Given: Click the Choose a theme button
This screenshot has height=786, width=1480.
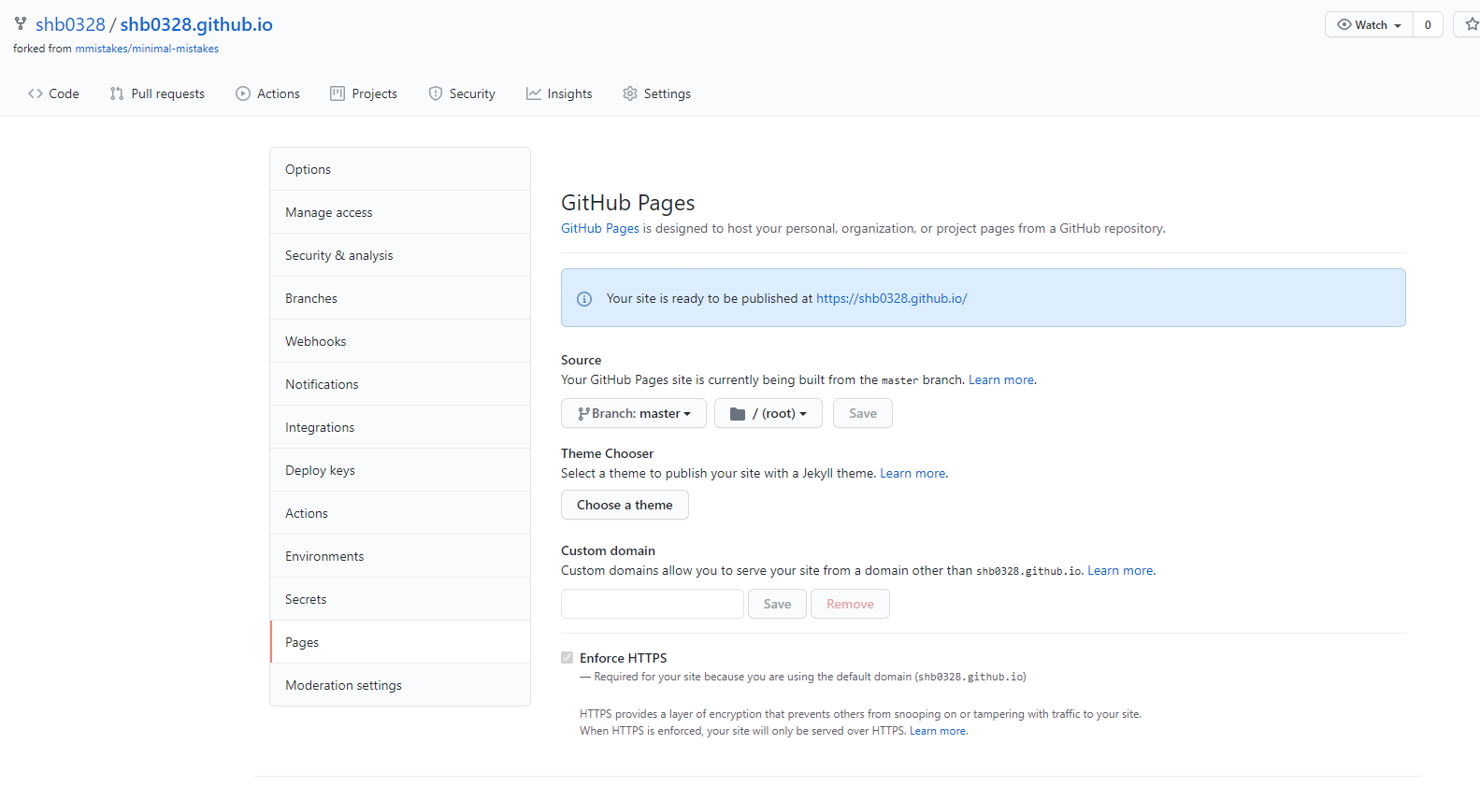Looking at the screenshot, I should [625, 505].
